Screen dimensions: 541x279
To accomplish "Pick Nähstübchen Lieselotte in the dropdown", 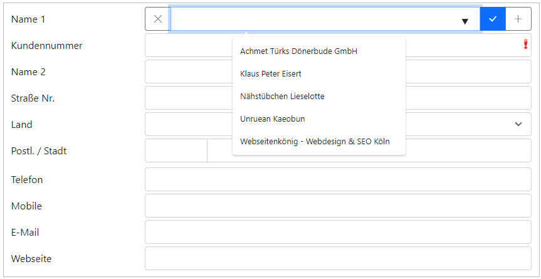I will (x=282, y=97).
